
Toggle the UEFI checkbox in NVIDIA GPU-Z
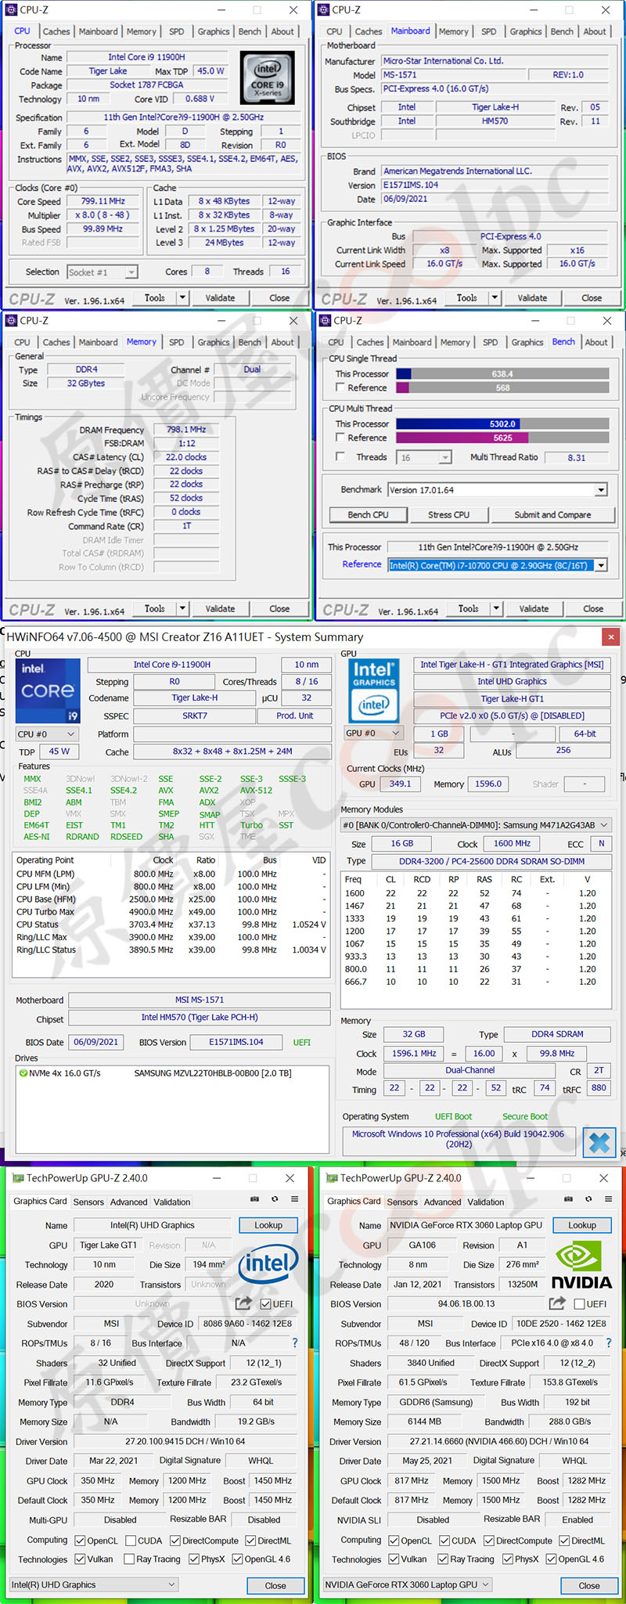579,1303
